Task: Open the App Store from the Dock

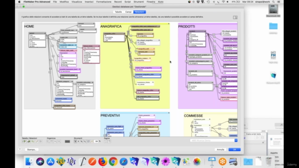Action: [50, 162]
